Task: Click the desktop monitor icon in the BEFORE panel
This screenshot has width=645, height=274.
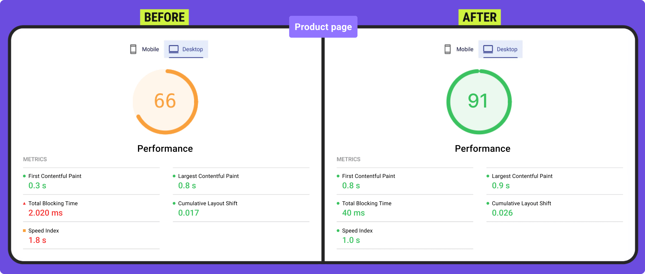Action: click(x=174, y=49)
